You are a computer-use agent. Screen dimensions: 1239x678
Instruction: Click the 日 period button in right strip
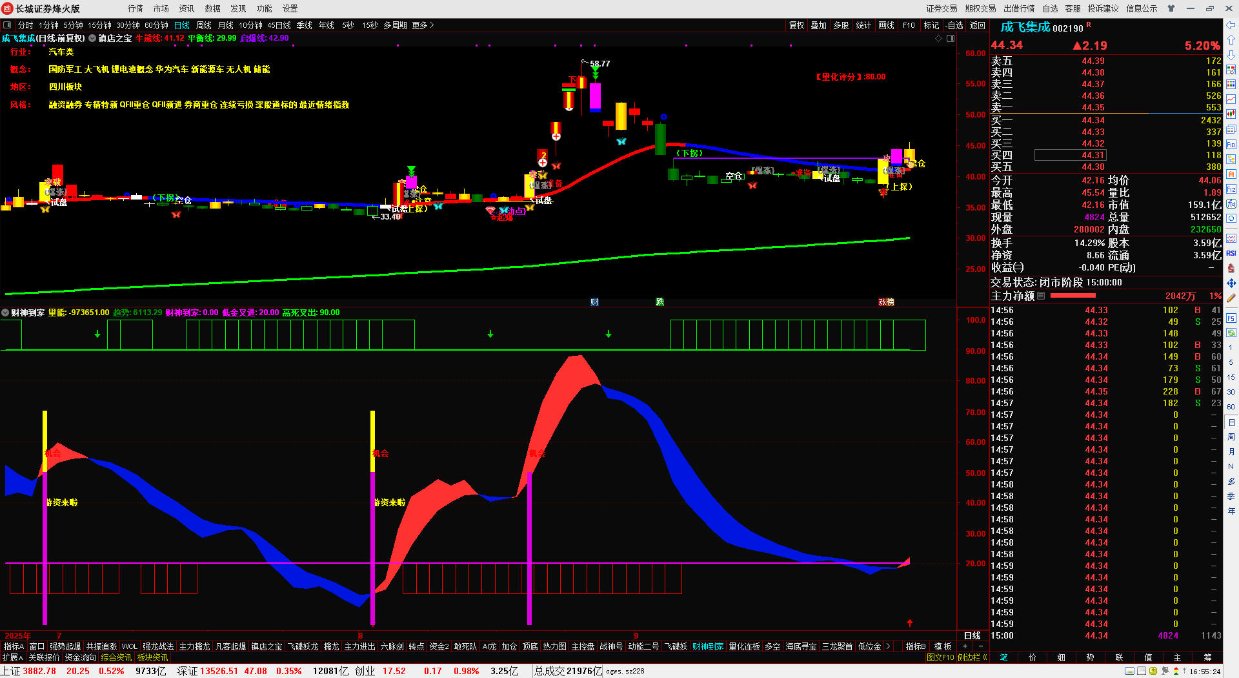[x=1231, y=422]
